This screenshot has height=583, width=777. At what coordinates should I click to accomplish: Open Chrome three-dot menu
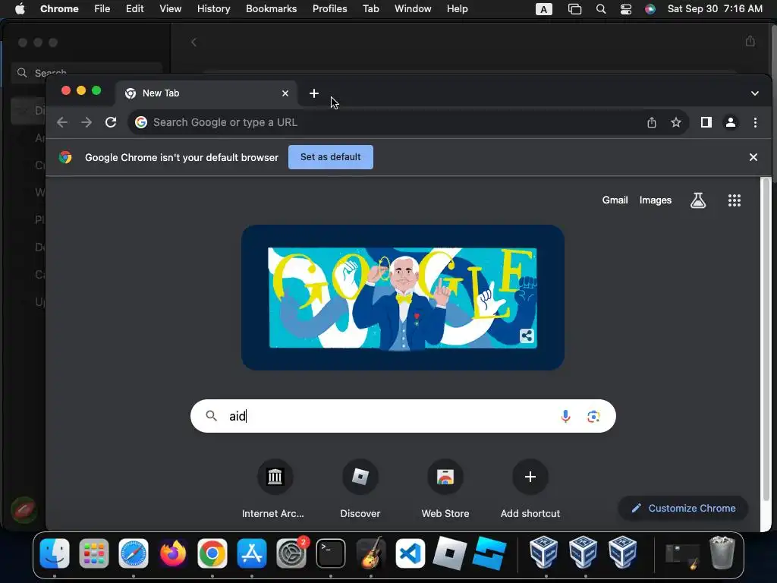(755, 122)
